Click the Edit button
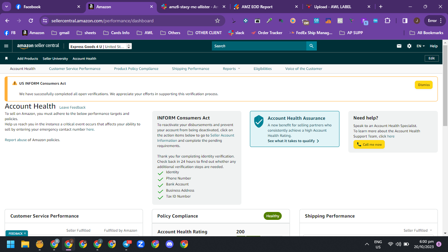This screenshot has height=252, width=448. 432,58
